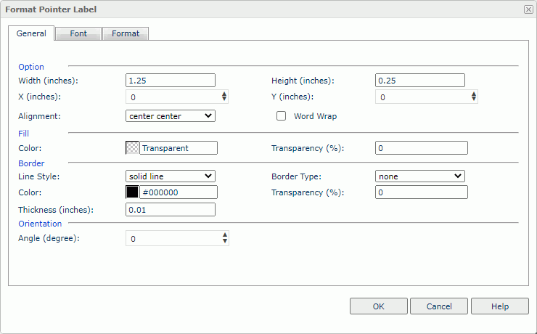This screenshot has height=334, width=537.
Task: Click Angle (degree) stepper arrows
Action: [225, 238]
